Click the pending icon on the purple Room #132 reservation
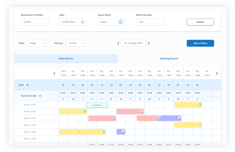 point(179,117)
